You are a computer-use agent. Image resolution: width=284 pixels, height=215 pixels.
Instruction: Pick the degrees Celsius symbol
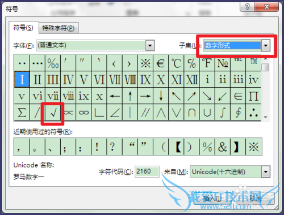click(176, 63)
